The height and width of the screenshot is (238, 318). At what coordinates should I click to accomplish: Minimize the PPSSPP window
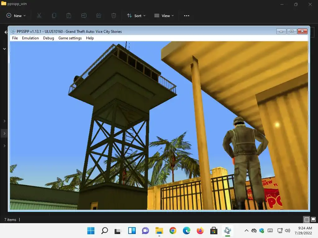[x=281, y=31]
